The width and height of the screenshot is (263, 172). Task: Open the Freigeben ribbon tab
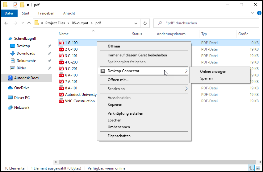46,13
